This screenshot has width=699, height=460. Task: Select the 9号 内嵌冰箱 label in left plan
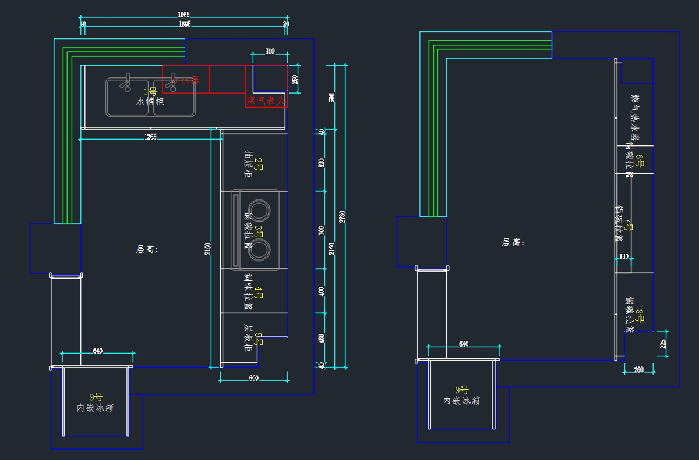(x=96, y=402)
